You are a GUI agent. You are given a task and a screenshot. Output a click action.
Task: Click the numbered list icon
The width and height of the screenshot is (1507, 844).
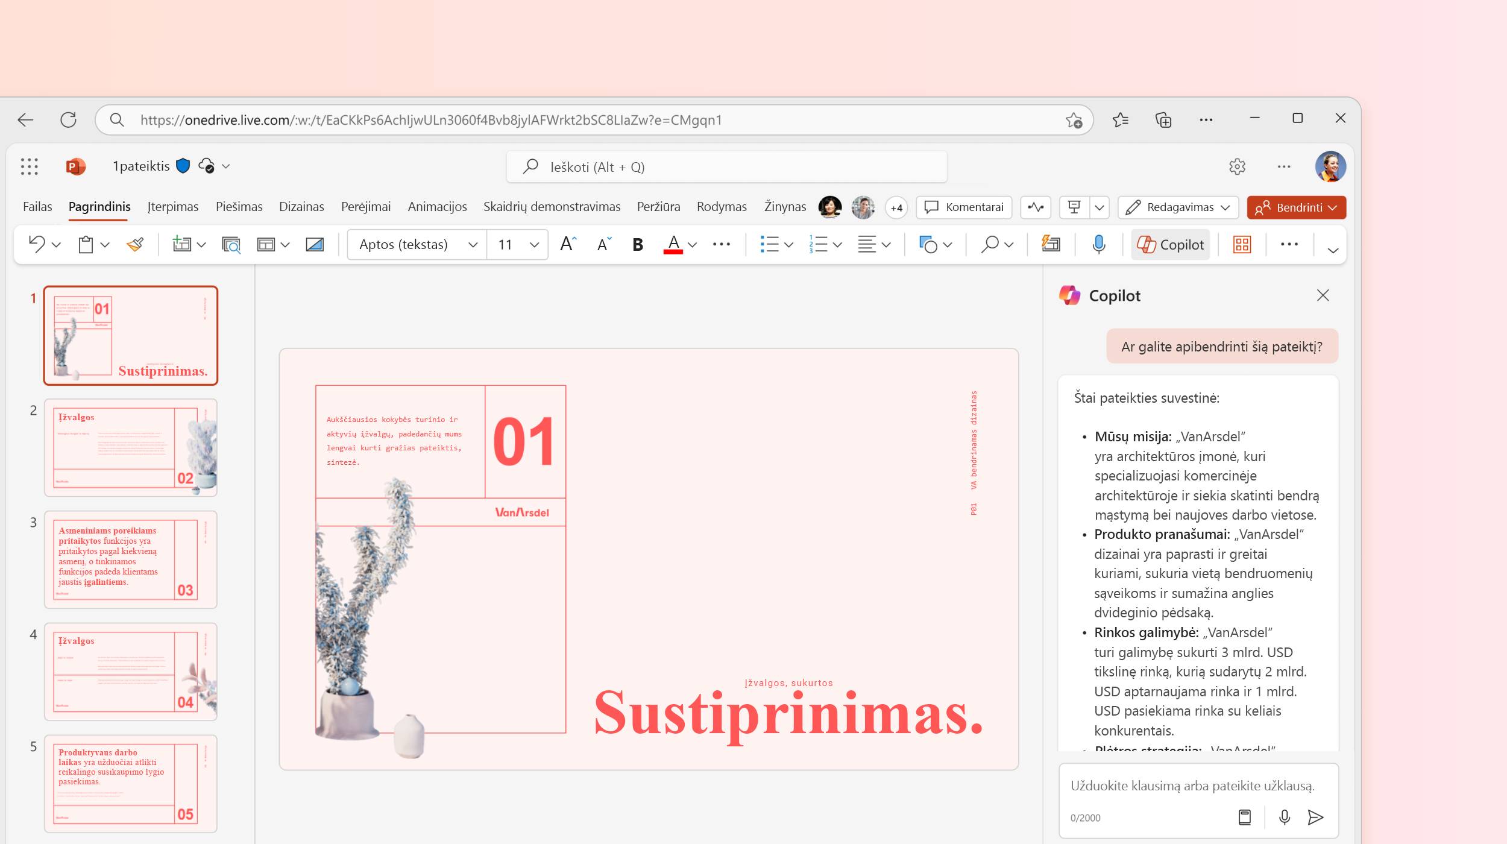click(818, 244)
